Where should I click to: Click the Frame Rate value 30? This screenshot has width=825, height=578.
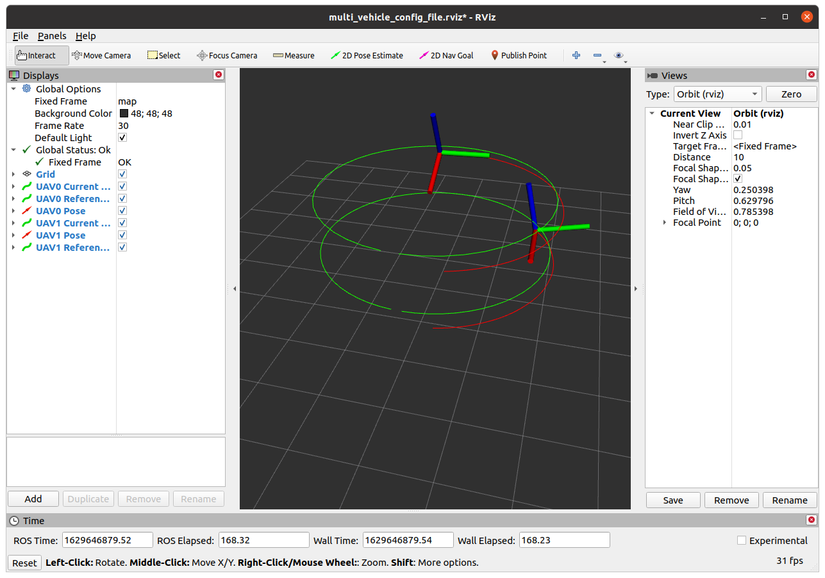tap(123, 125)
